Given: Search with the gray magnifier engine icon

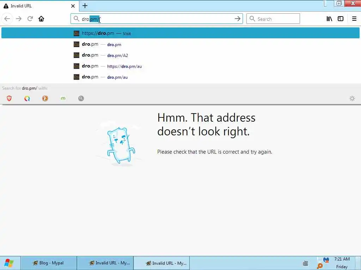Looking at the screenshot, I should [x=81, y=98].
